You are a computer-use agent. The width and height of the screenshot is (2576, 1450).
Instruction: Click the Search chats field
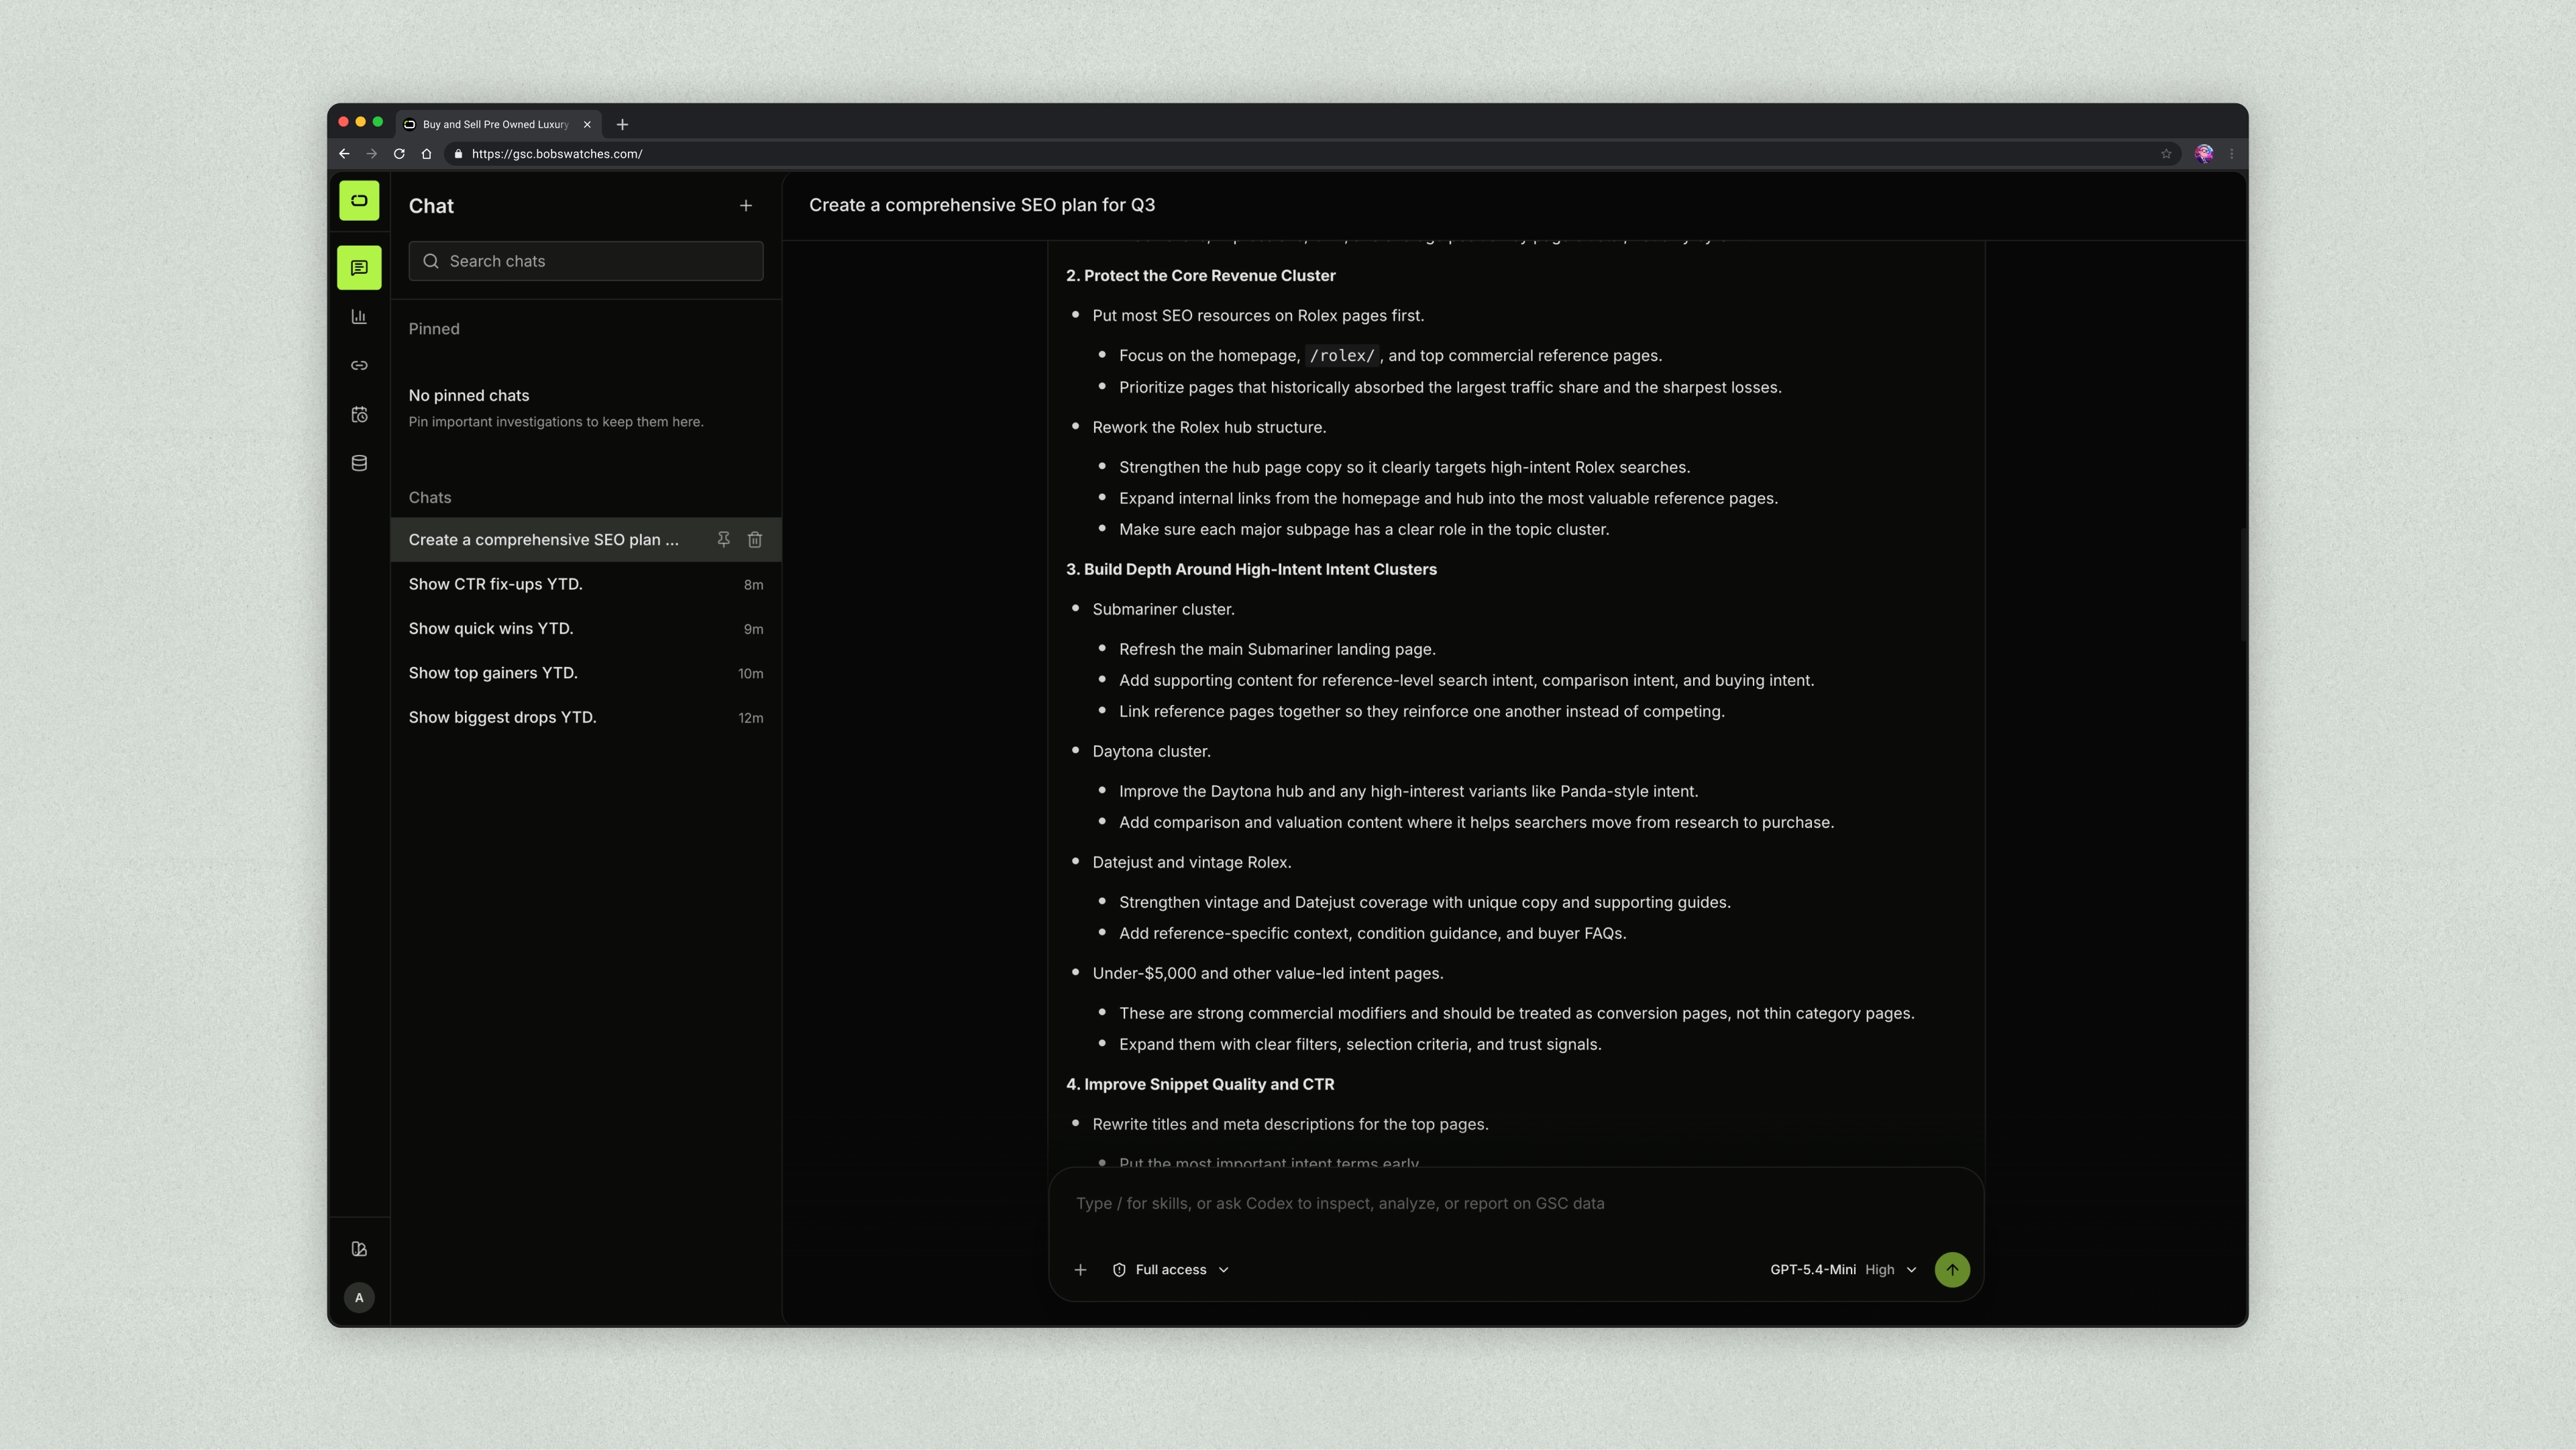(x=586, y=261)
